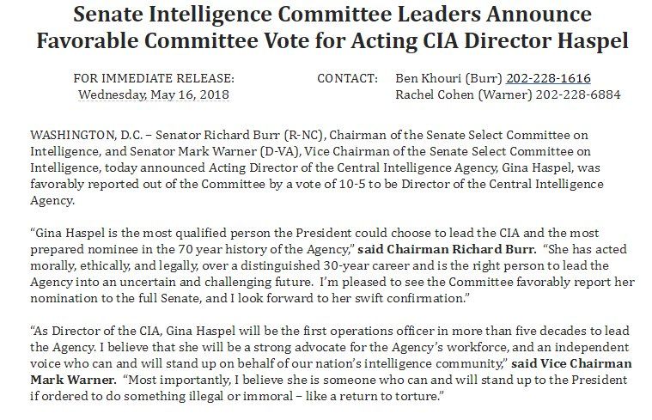Image resolution: width=652 pixels, height=420 pixels.
Task: Click the name Ben Khouri (Burr)
Action: [448, 78]
